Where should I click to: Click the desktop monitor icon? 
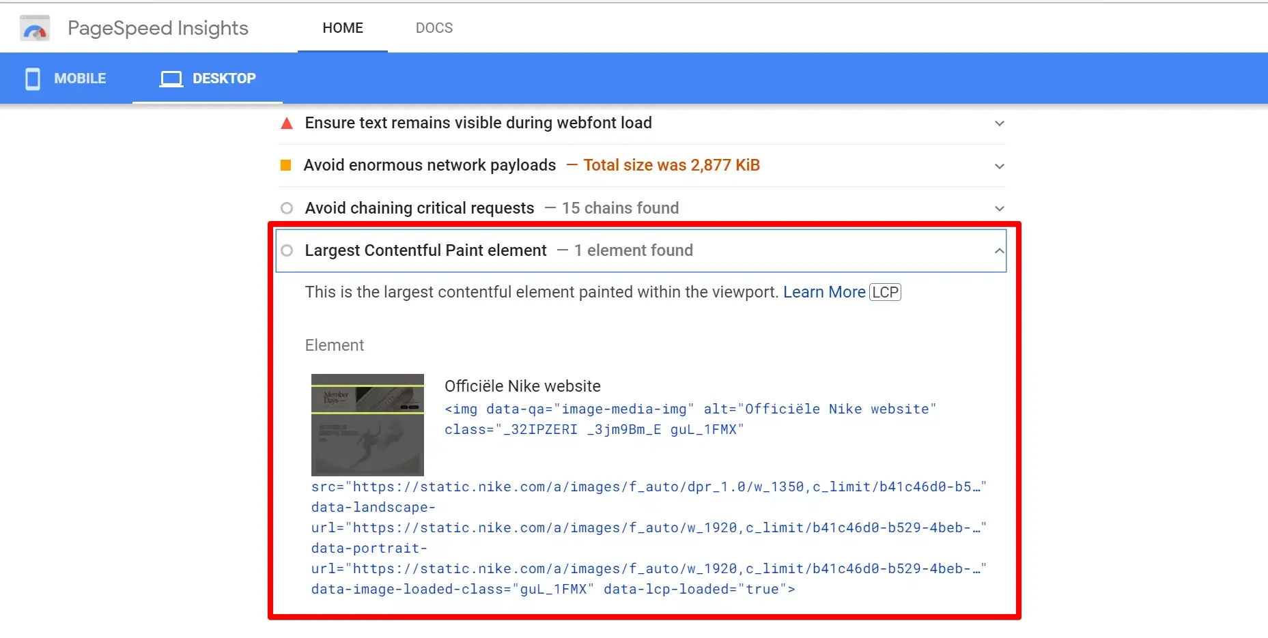[171, 79]
